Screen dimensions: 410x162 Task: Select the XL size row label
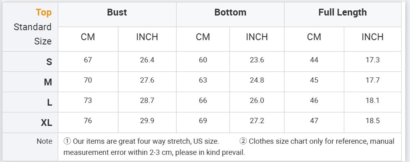coord(46,123)
